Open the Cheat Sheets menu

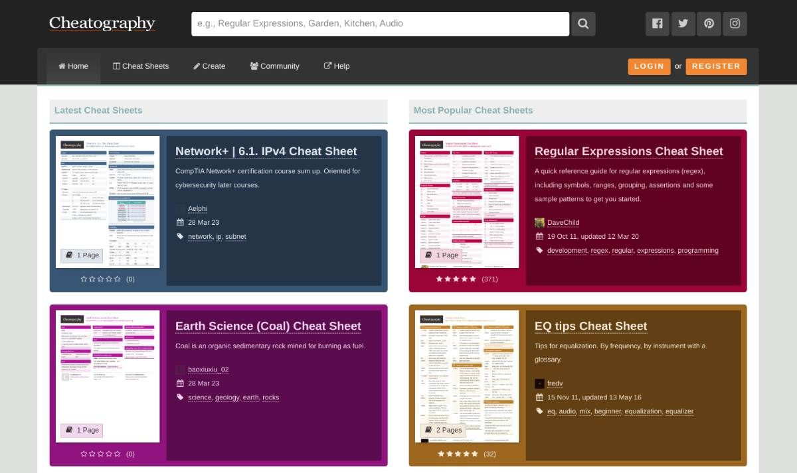click(x=141, y=66)
